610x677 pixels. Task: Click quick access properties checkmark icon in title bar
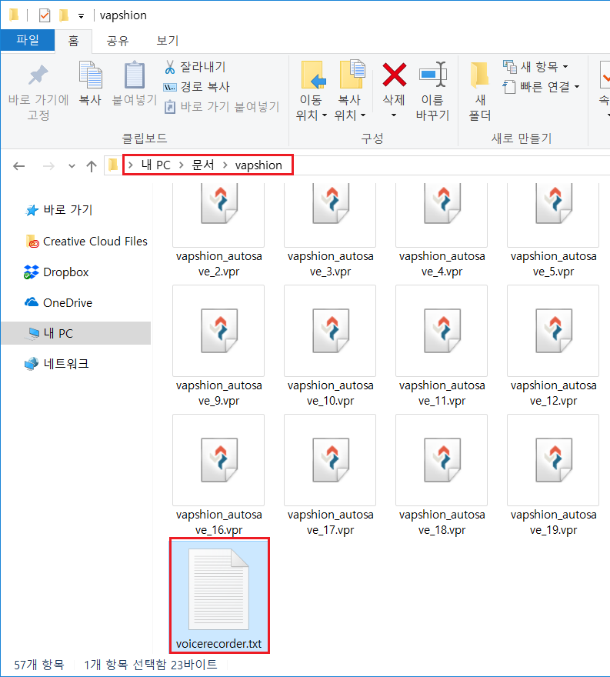[x=45, y=15]
